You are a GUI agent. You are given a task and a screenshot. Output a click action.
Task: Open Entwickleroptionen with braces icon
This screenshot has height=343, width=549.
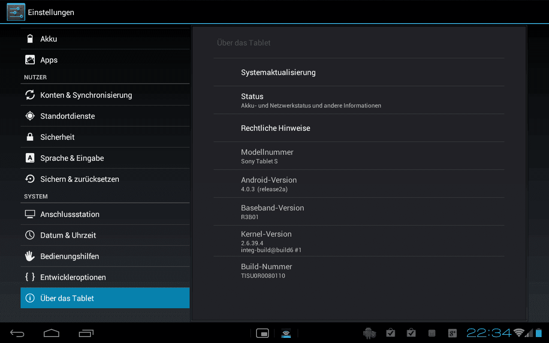coord(105,277)
